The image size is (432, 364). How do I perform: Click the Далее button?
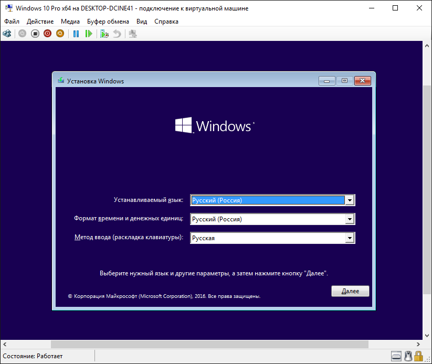pos(350,291)
